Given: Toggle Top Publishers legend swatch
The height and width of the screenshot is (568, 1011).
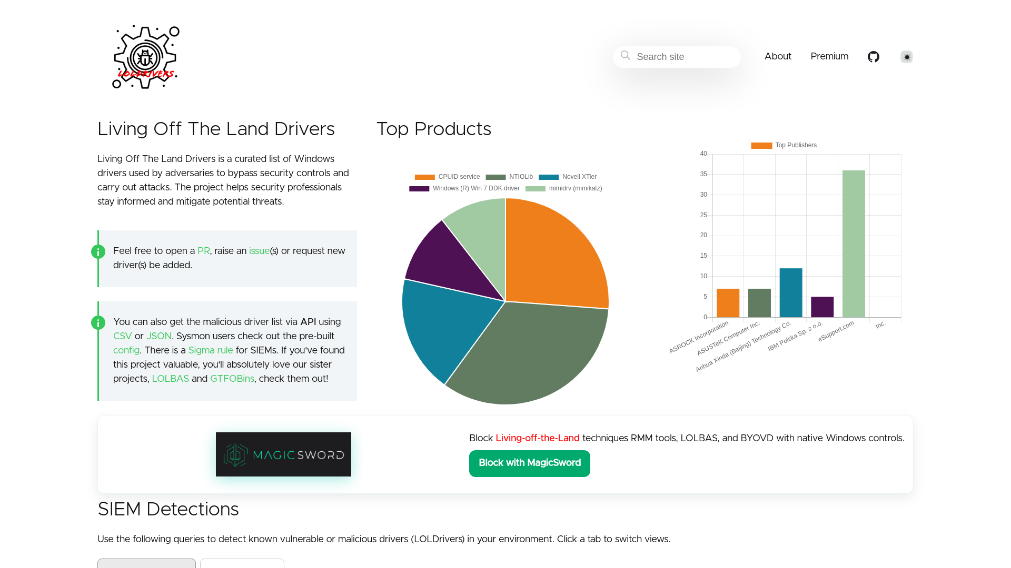Looking at the screenshot, I should (x=761, y=146).
